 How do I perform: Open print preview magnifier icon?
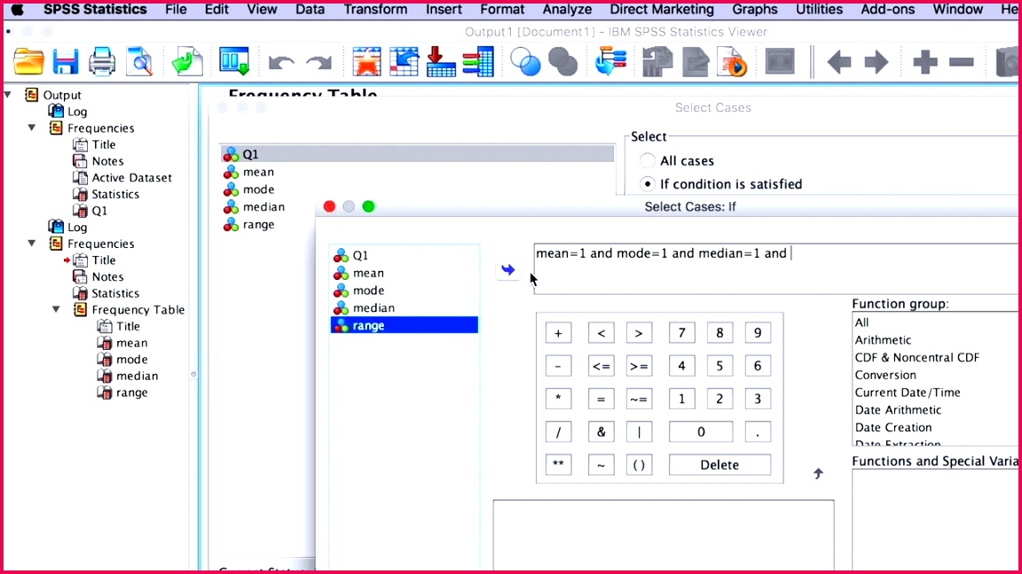[139, 63]
